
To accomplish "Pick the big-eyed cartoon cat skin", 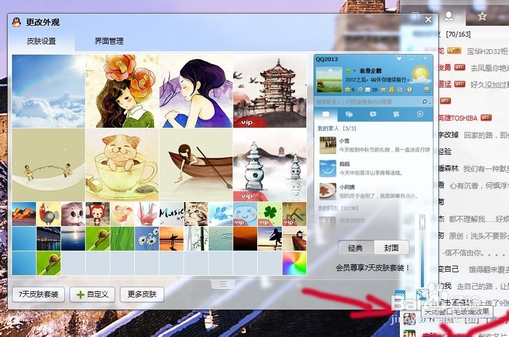I will pos(73,214).
